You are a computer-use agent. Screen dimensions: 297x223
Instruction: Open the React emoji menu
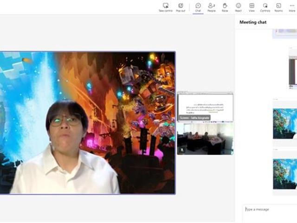(238, 7)
